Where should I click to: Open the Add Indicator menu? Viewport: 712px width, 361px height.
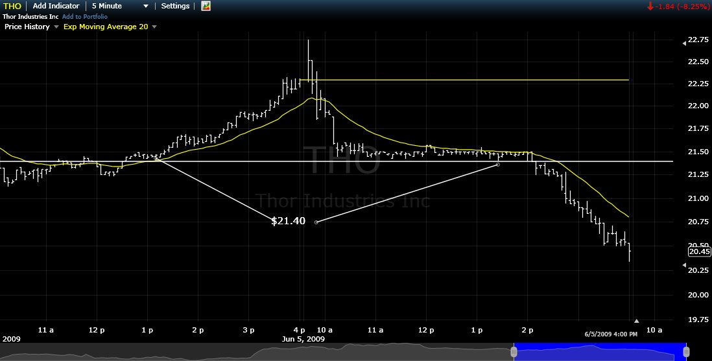[x=56, y=6]
